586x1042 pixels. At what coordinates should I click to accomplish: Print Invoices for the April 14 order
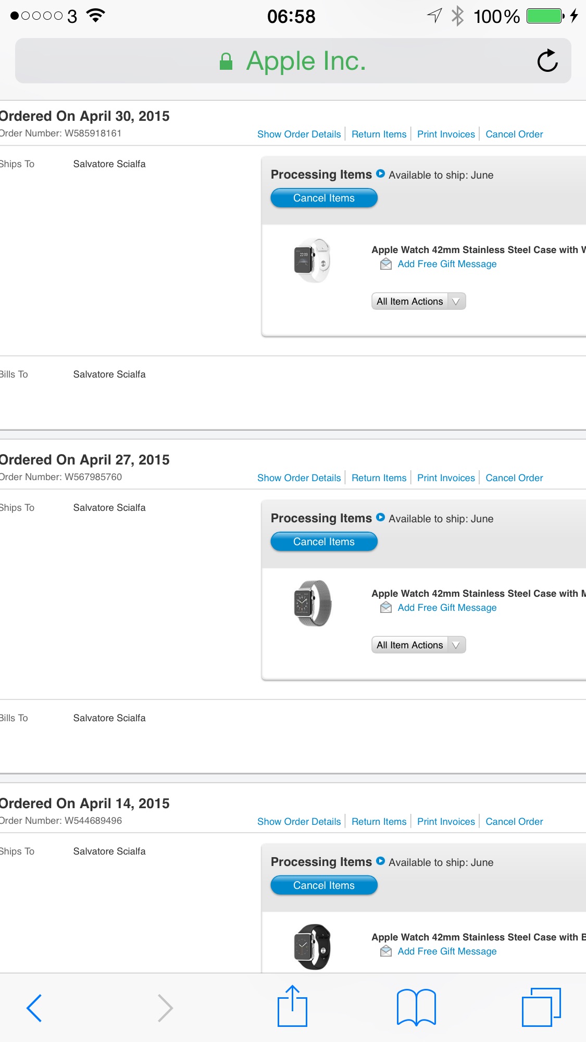pyautogui.click(x=446, y=822)
